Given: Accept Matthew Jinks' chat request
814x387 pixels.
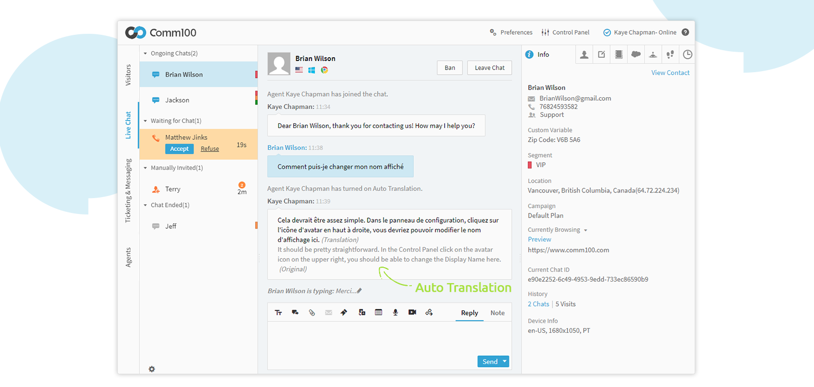Looking at the screenshot, I should tap(179, 149).
